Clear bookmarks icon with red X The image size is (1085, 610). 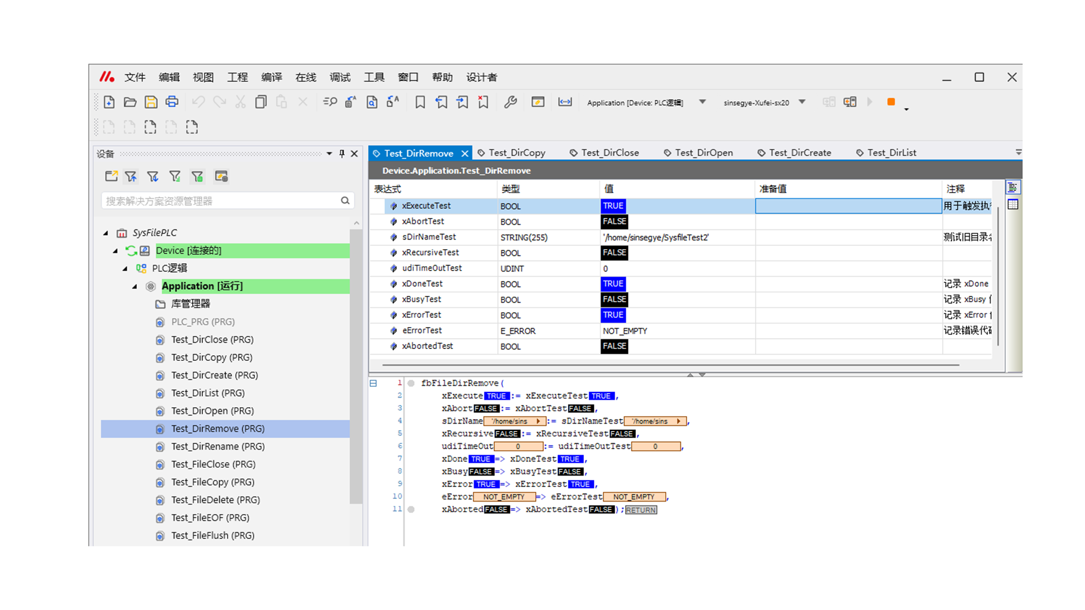pos(483,102)
